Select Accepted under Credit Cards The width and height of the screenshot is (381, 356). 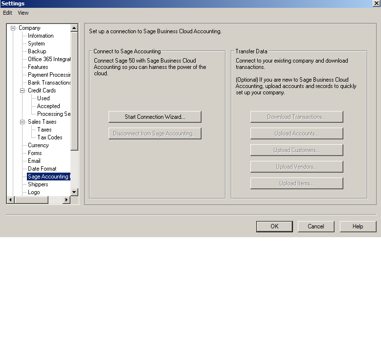point(48,106)
